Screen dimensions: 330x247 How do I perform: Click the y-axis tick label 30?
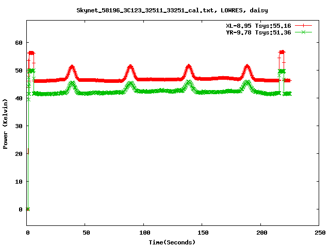pos(19,126)
